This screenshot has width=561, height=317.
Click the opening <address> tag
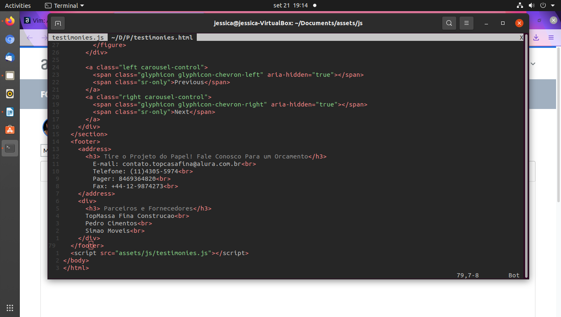(94, 149)
